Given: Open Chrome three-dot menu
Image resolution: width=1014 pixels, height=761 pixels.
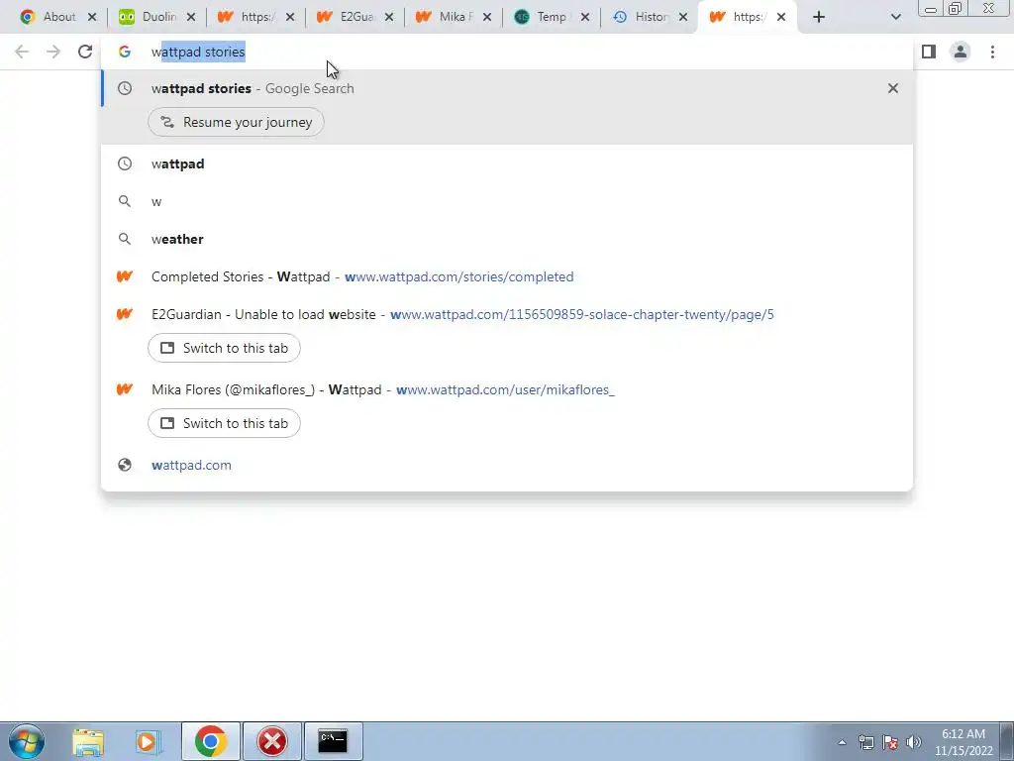Looking at the screenshot, I should point(992,52).
